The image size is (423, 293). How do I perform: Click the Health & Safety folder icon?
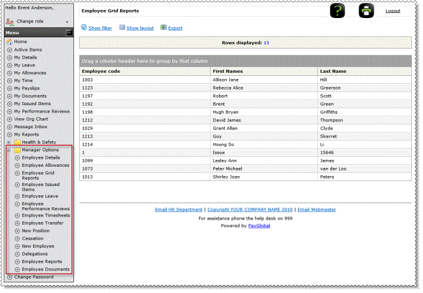17,142
